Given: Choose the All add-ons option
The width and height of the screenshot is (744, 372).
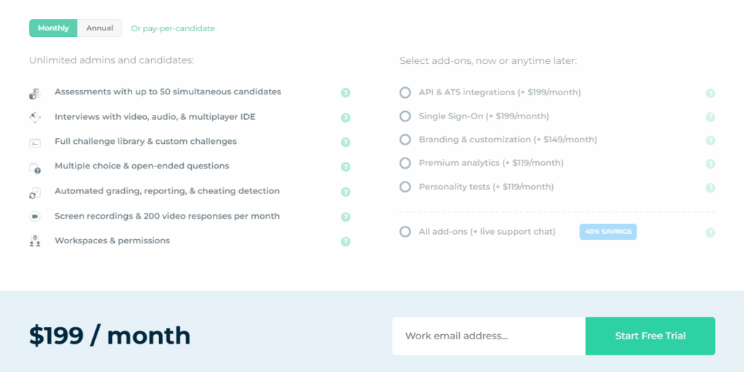Looking at the screenshot, I should (405, 232).
